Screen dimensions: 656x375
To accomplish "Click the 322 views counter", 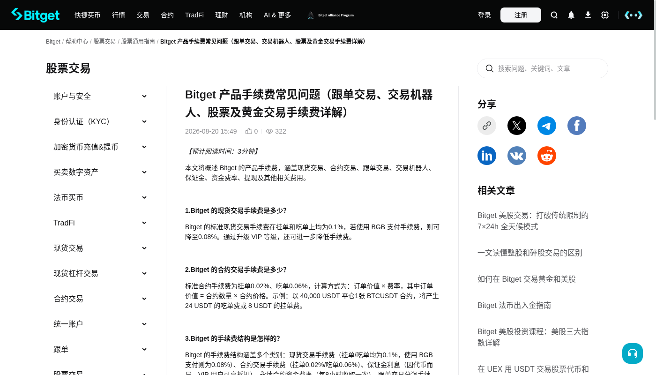I will pos(276,131).
